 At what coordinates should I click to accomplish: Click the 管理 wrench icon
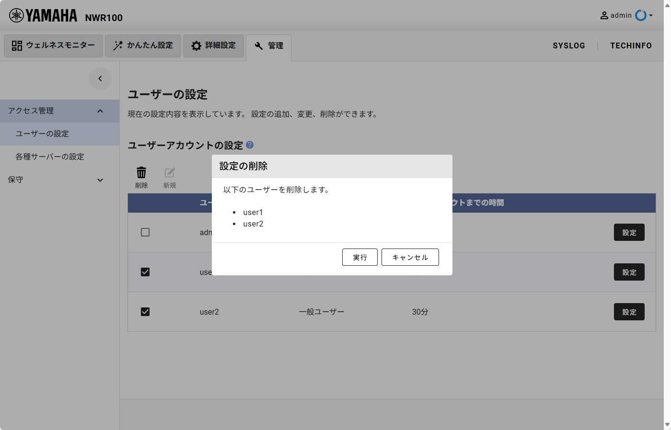tap(259, 46)
